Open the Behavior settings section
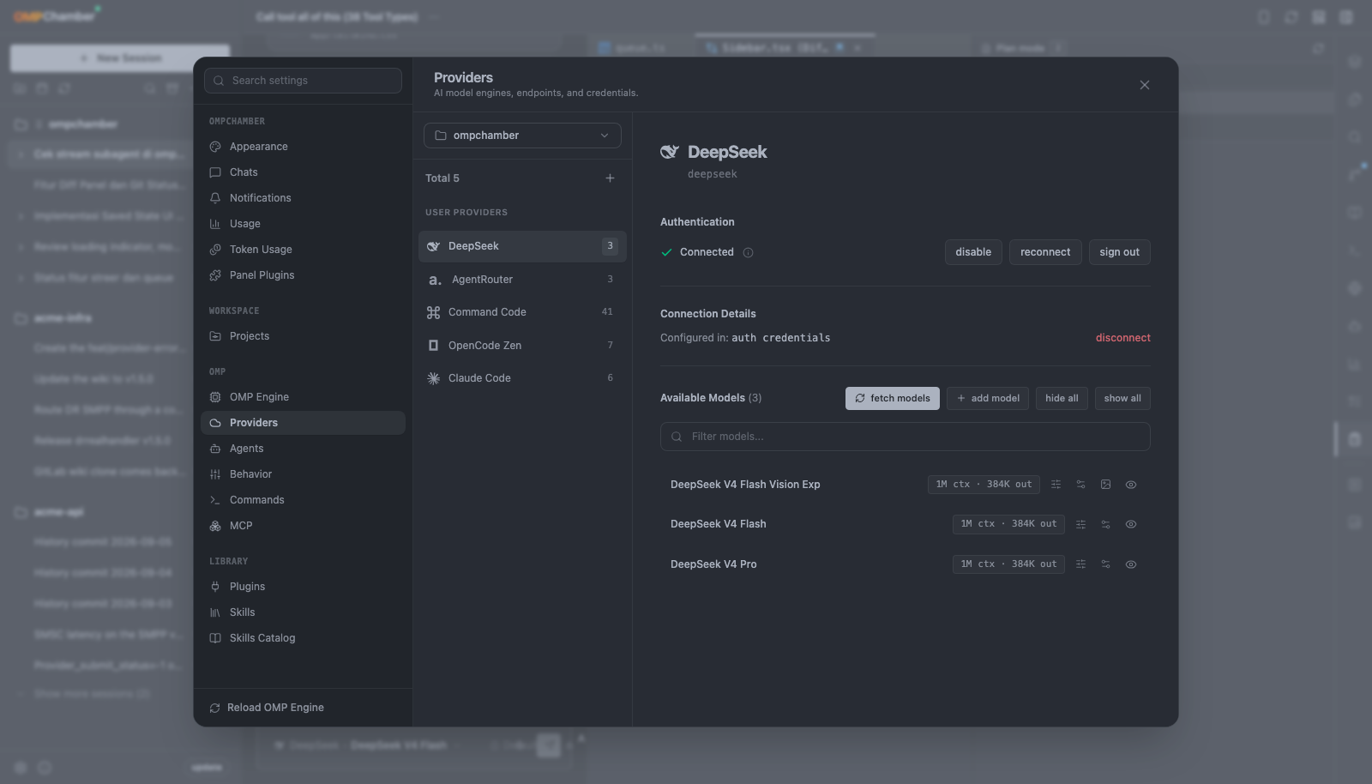The height and width of the screenshot is (784, 1372). (303, 474)
